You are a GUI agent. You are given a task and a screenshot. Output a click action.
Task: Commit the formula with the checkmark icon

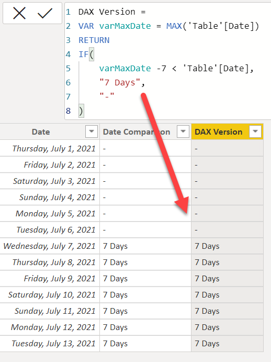pos(45,13)
